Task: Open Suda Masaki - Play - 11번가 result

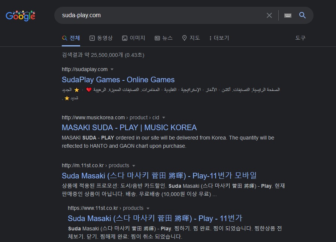Action: coord(155,218)
